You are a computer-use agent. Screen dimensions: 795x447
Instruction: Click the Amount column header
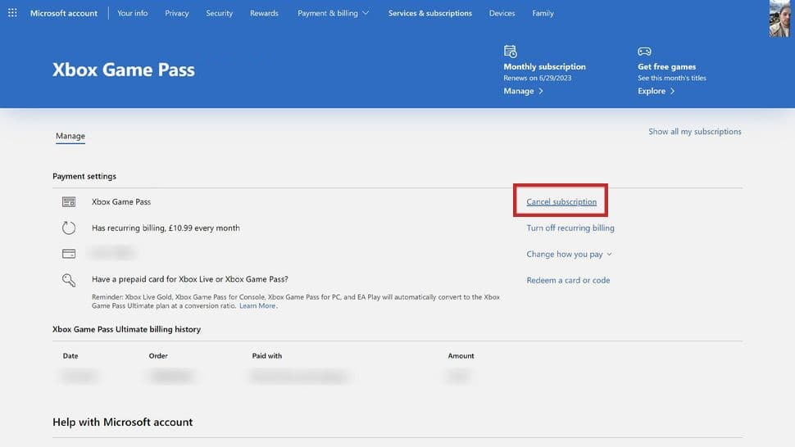click(x=461, y=356)
